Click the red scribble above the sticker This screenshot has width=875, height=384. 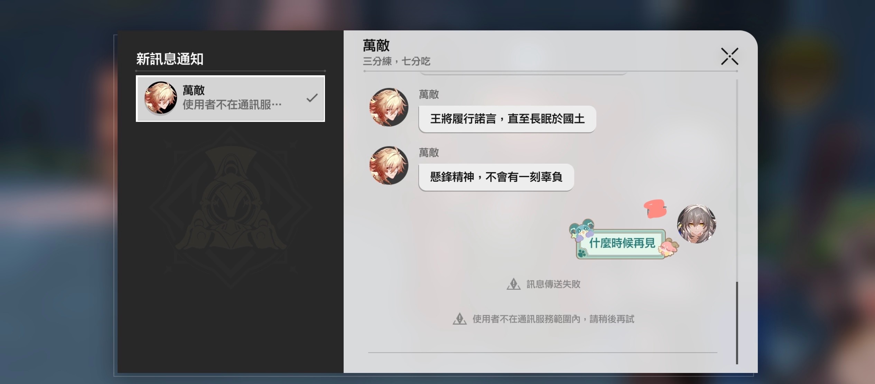[x=655, y=209]
